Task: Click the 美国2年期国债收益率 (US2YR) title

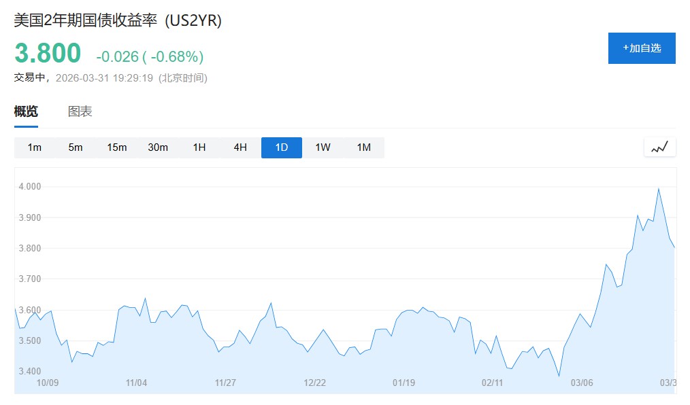Action: [118, 20]
